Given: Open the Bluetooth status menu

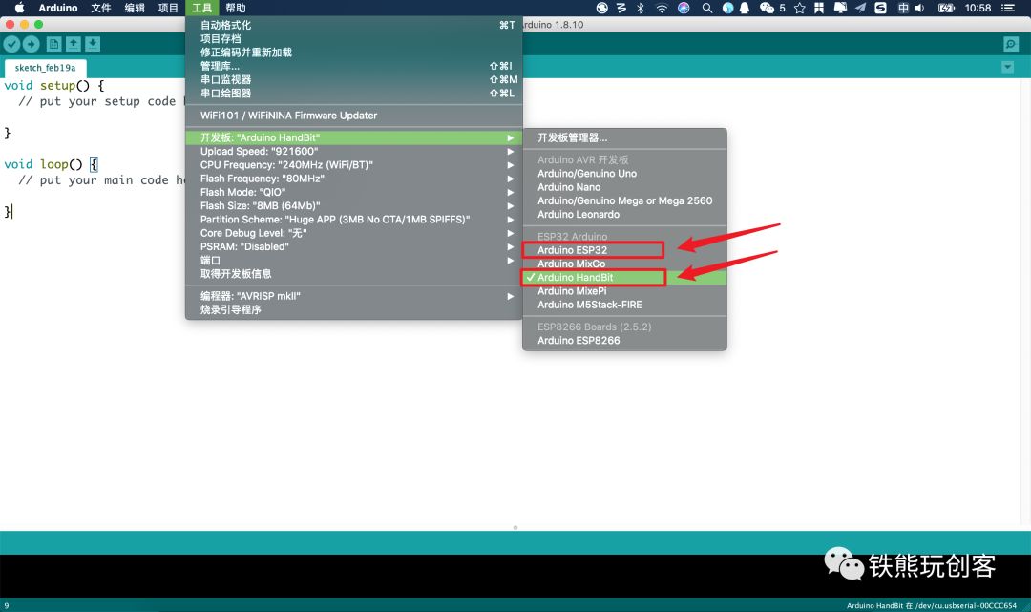Looking at the screenshot, I should (641, 8).
